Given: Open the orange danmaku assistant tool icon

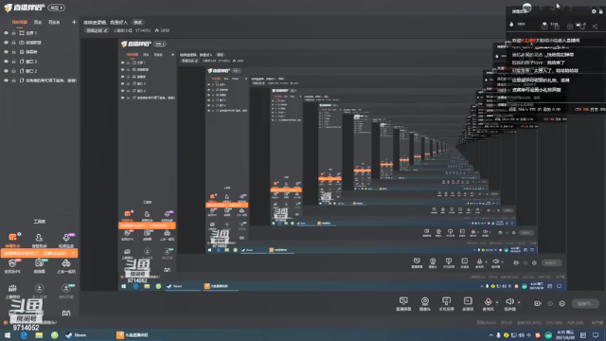Looking at the screenshot, I should (12, 237).
